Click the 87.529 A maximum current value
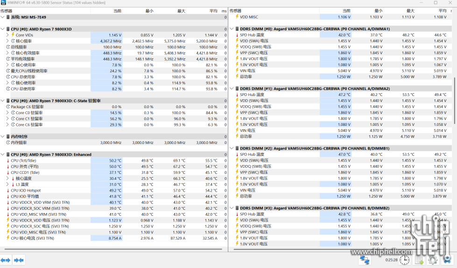The width and height of the screenshot is (457, 268). tap(178, 238)
